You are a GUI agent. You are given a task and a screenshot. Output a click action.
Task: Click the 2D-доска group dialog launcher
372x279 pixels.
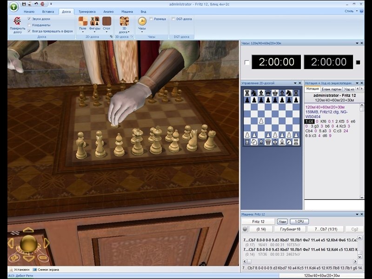click(111, 37)
